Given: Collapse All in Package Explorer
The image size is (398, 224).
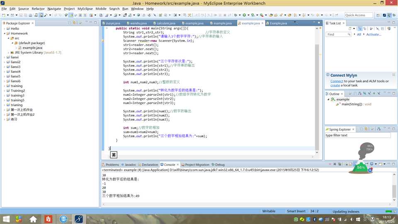Looking at the screenshot, I should coord(70,23).
